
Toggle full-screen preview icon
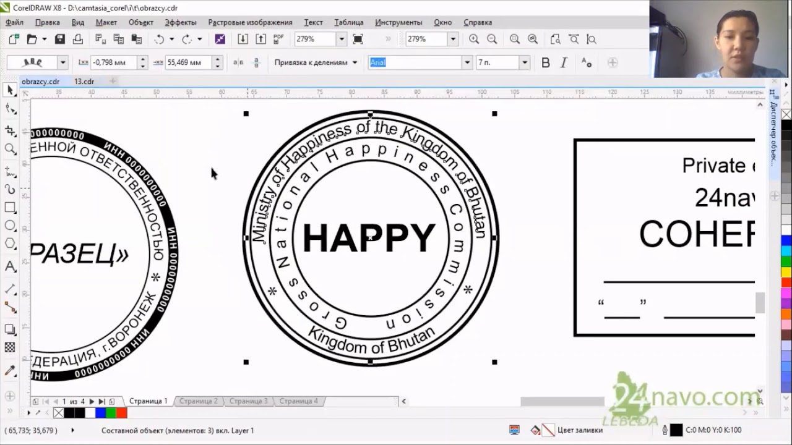[358, 39]
